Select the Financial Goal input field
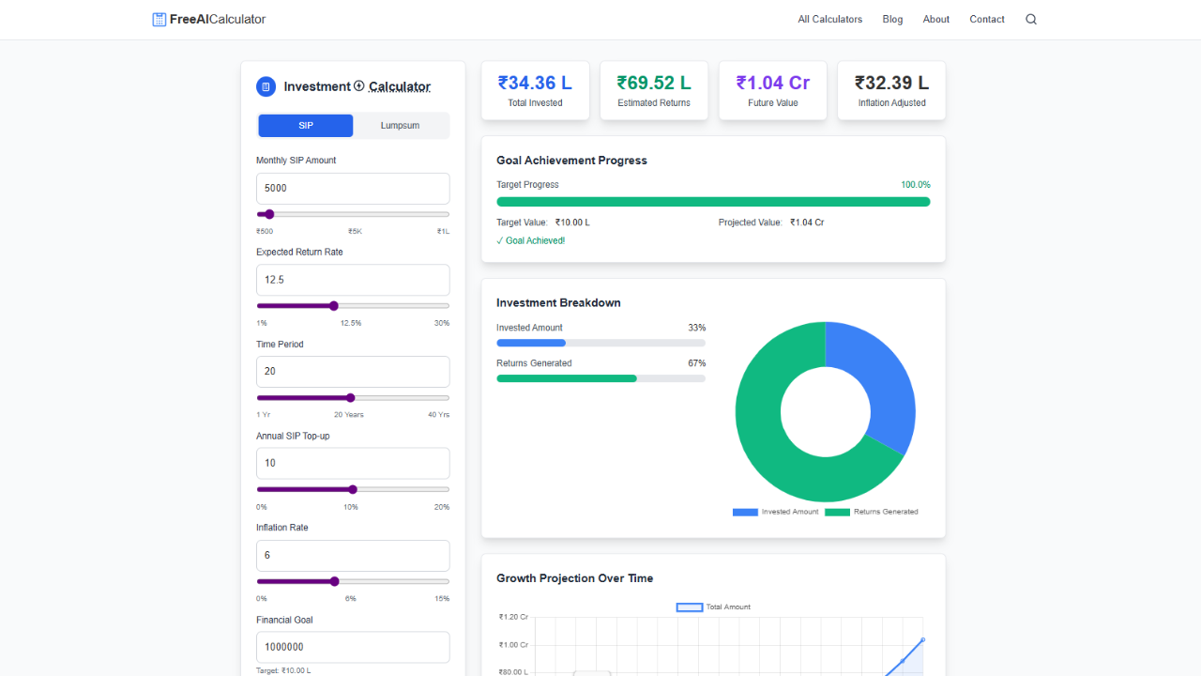 353,647
